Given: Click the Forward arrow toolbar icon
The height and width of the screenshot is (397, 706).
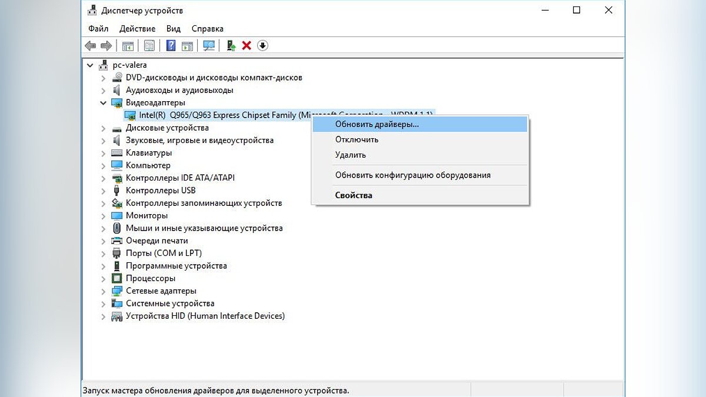Looking at the screenshot, I should point(106,45).
